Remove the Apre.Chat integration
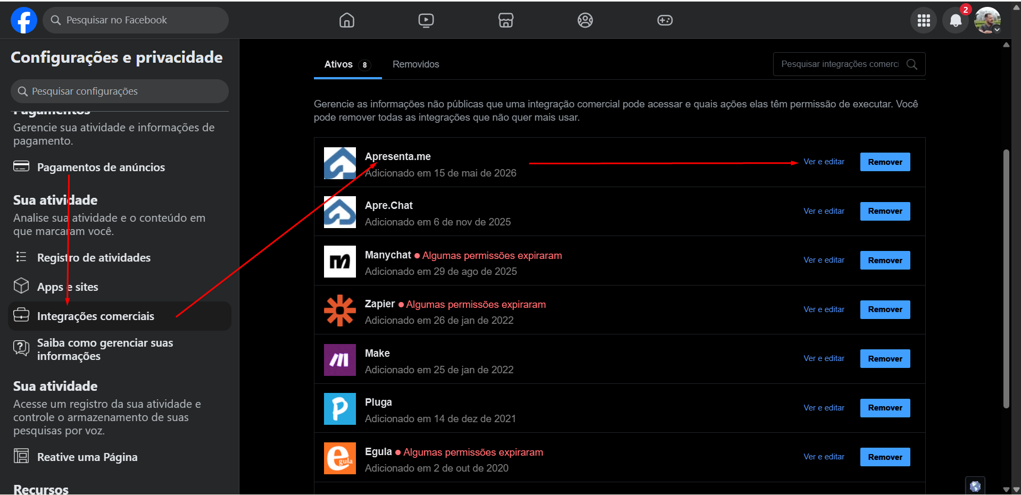 click(x=885, y=211)
